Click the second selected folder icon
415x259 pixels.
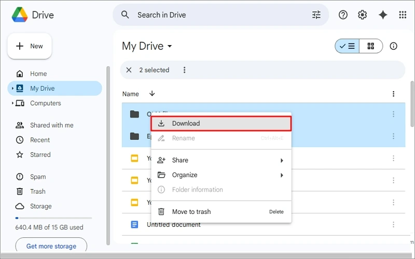coord(134,136)
